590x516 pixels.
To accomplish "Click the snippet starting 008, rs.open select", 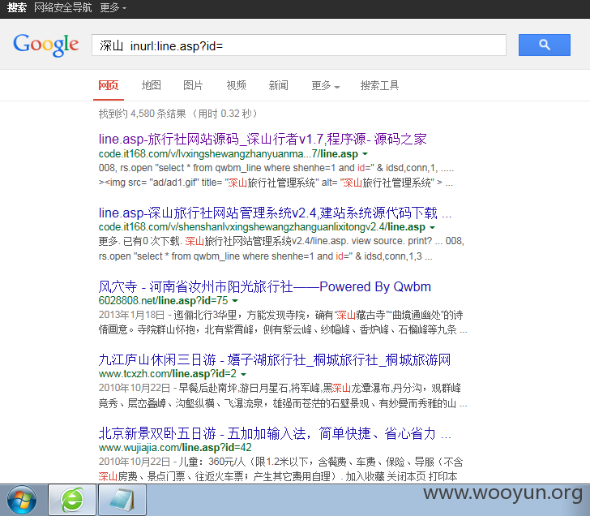I will tap(276, 175).
